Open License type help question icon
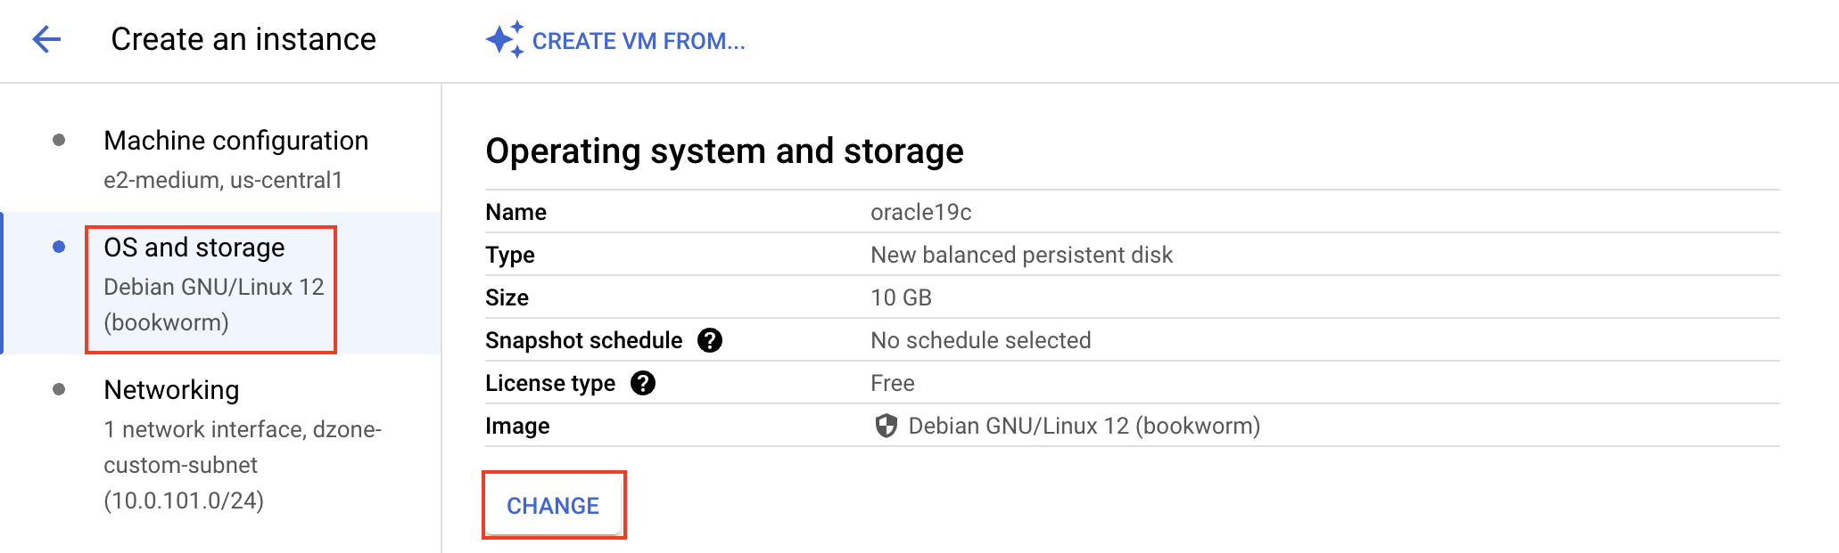Image resolution: width=1839 pixels, height=553 pixels. 643,383
